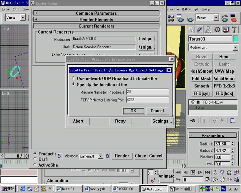The width and height of the screenshot is (241, 193).
Task: Collapse the Torus Parameters rollout
Action: (213, 135)
